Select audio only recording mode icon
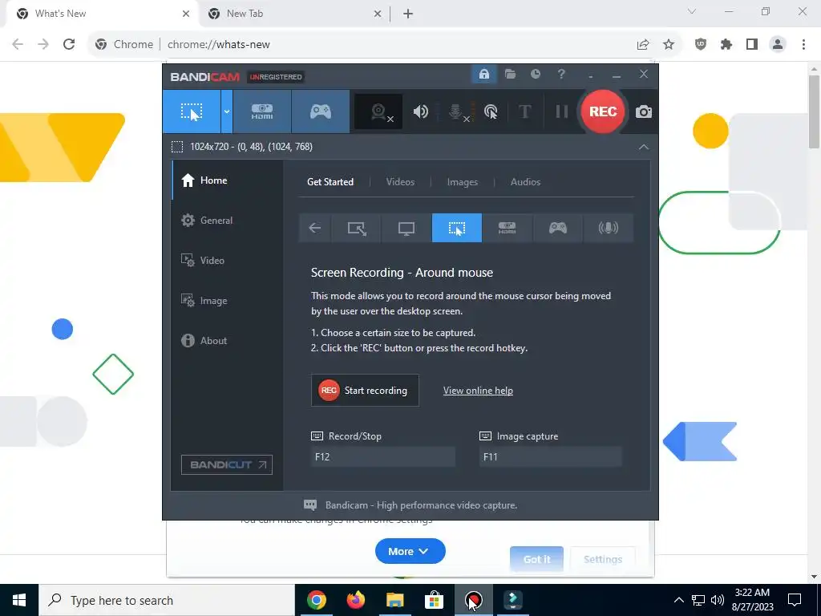Viewport: 821px width, 616px height. click(608, 228)
